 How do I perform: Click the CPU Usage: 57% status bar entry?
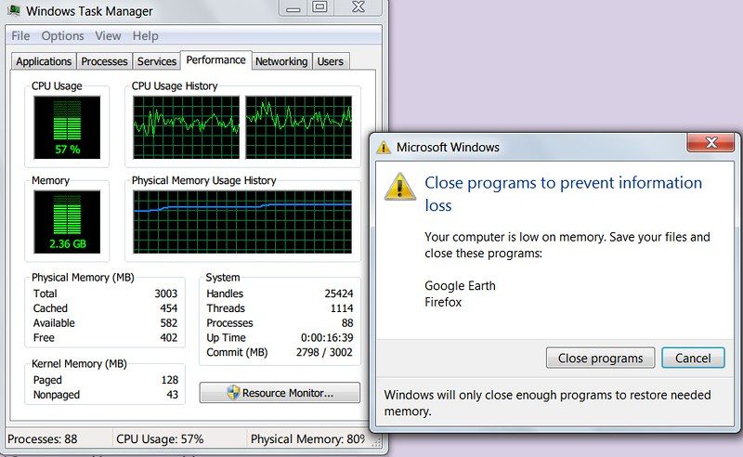(x=160, y=439)
